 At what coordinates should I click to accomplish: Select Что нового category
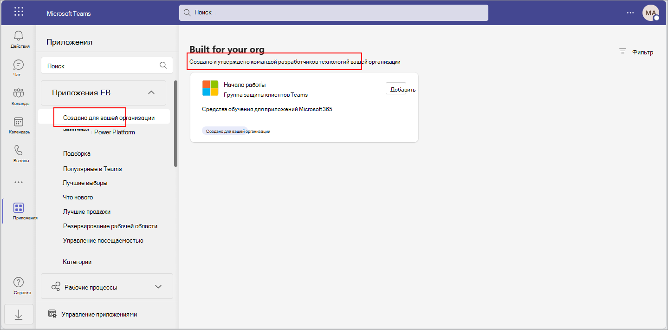(78, 197)
